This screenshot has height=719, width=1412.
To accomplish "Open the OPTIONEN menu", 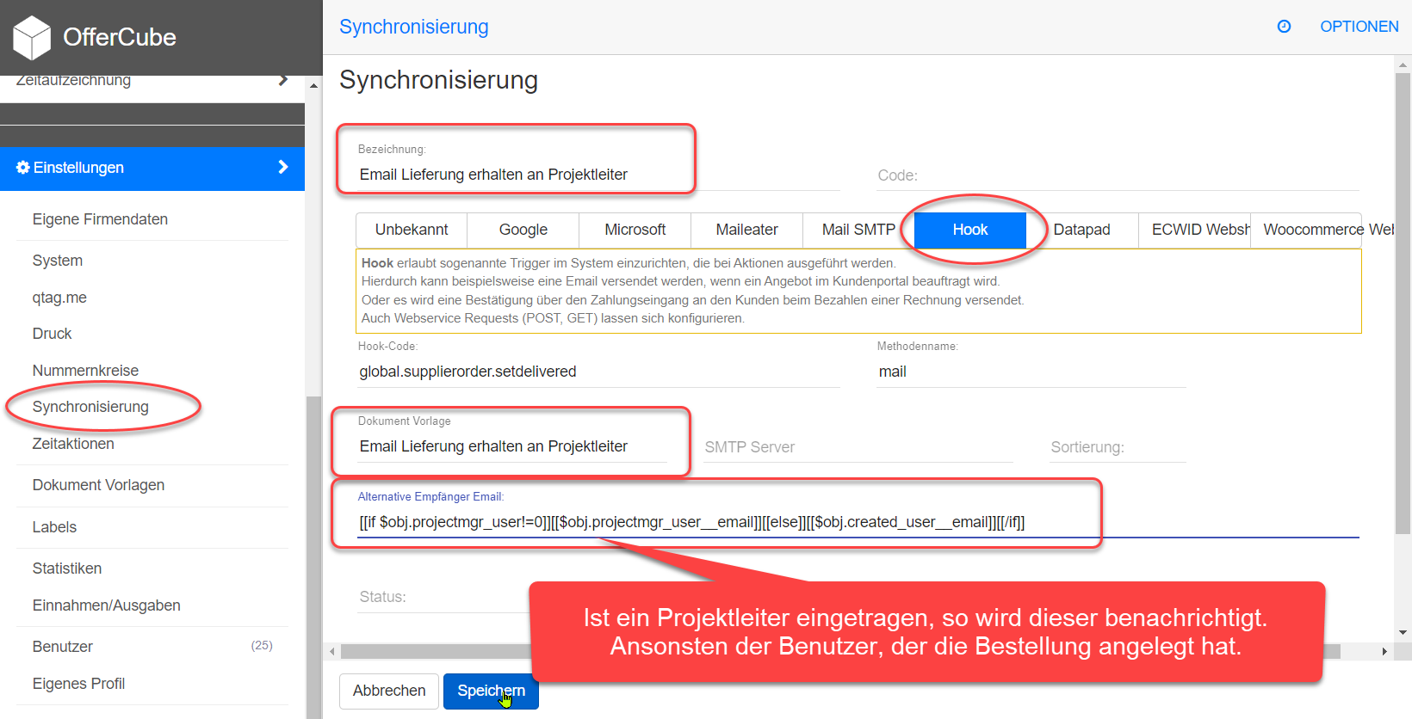I will [1359, 27].
